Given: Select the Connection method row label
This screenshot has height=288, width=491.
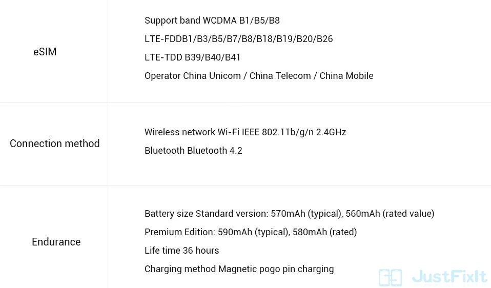Looking at the screenshot, I should pos(55,143).
